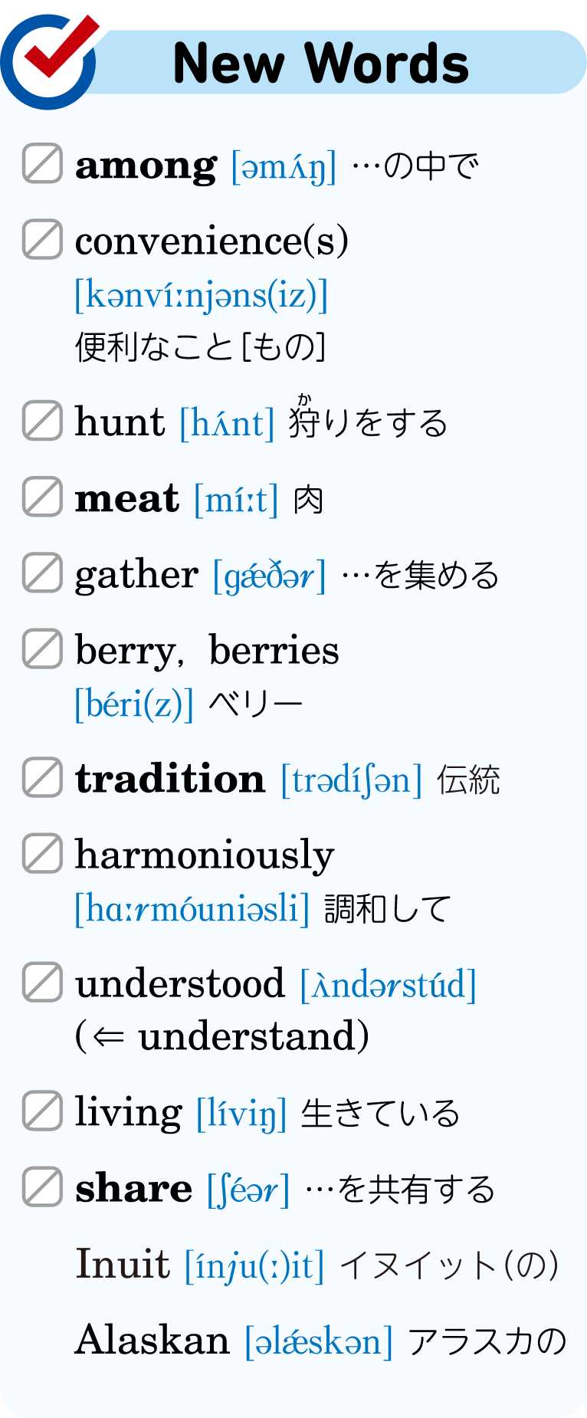Toggle the gather checkbox
The image size is (587, 1418).
point(42,573)
